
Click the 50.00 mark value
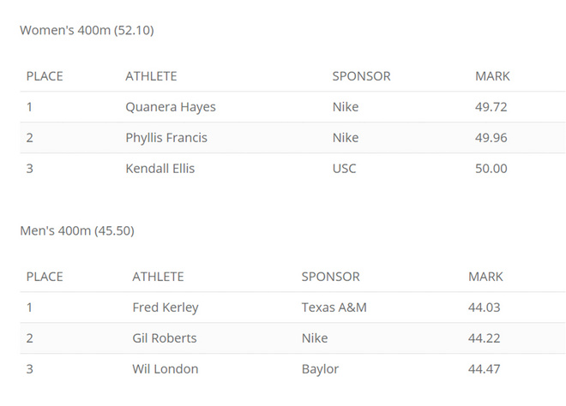[x=491, y=169]
